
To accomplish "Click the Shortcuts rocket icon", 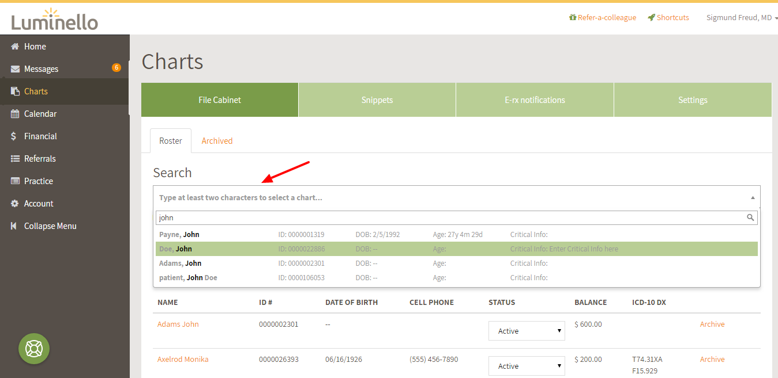I will click(651, 17).
